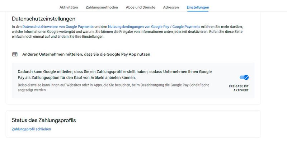Click 'Anderen Unternehmen mitteilen' heading text

click(86, 55)
